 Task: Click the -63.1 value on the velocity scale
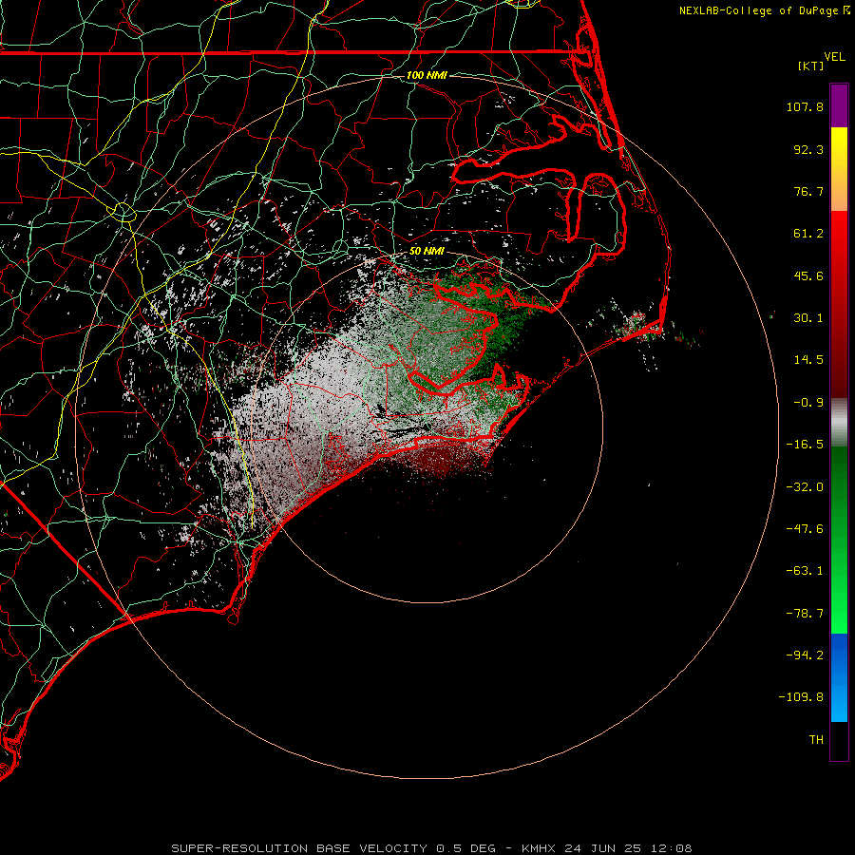[x=805, y=571]
